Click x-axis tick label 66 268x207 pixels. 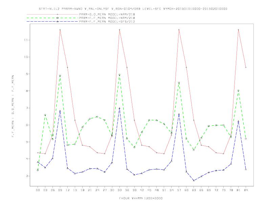(x=201, y=190)
